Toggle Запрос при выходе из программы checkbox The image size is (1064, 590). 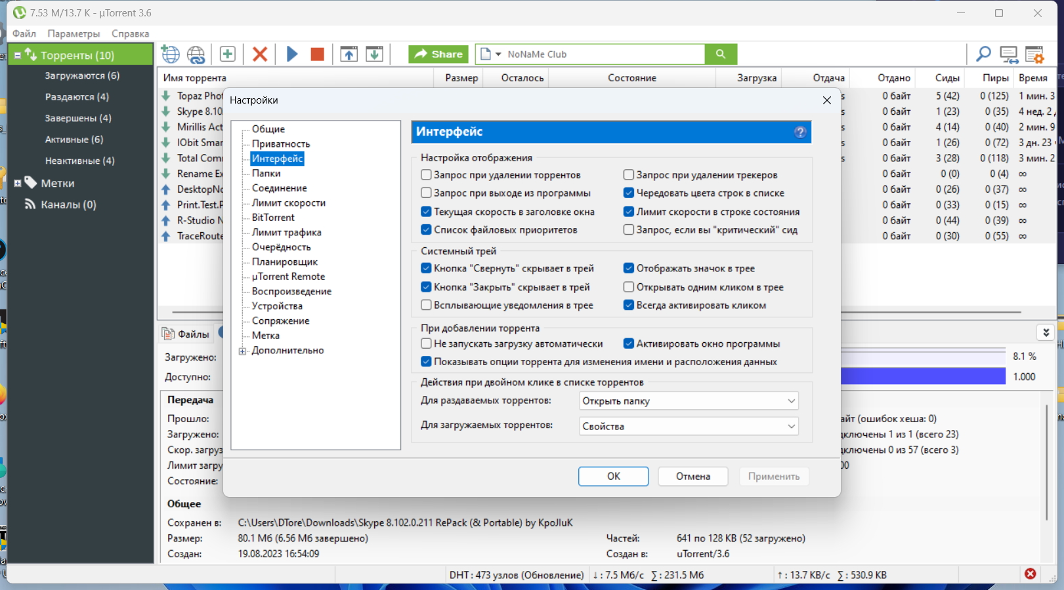point(426,193)
